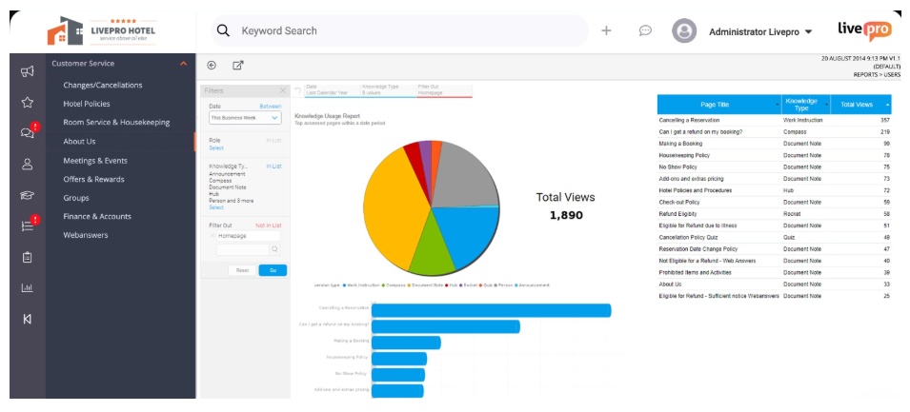Remove the Homepage filter-out entry
910x412 pixels.
212,236
